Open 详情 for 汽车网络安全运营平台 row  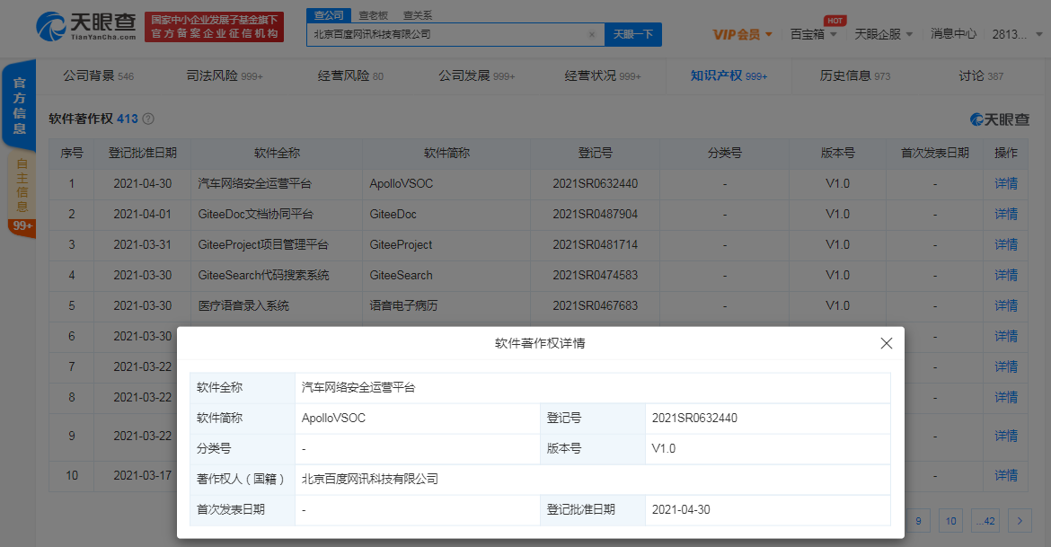(x=1005, y=183)
